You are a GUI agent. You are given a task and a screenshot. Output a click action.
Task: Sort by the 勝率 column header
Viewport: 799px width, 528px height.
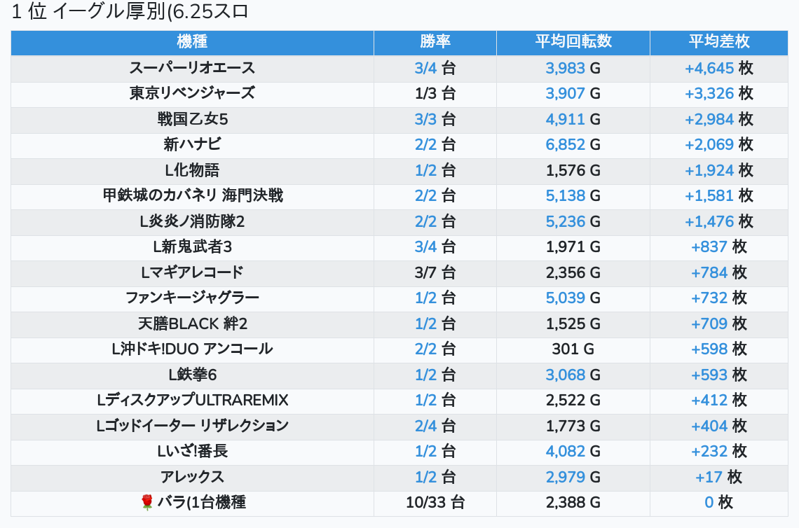[435, 42]
